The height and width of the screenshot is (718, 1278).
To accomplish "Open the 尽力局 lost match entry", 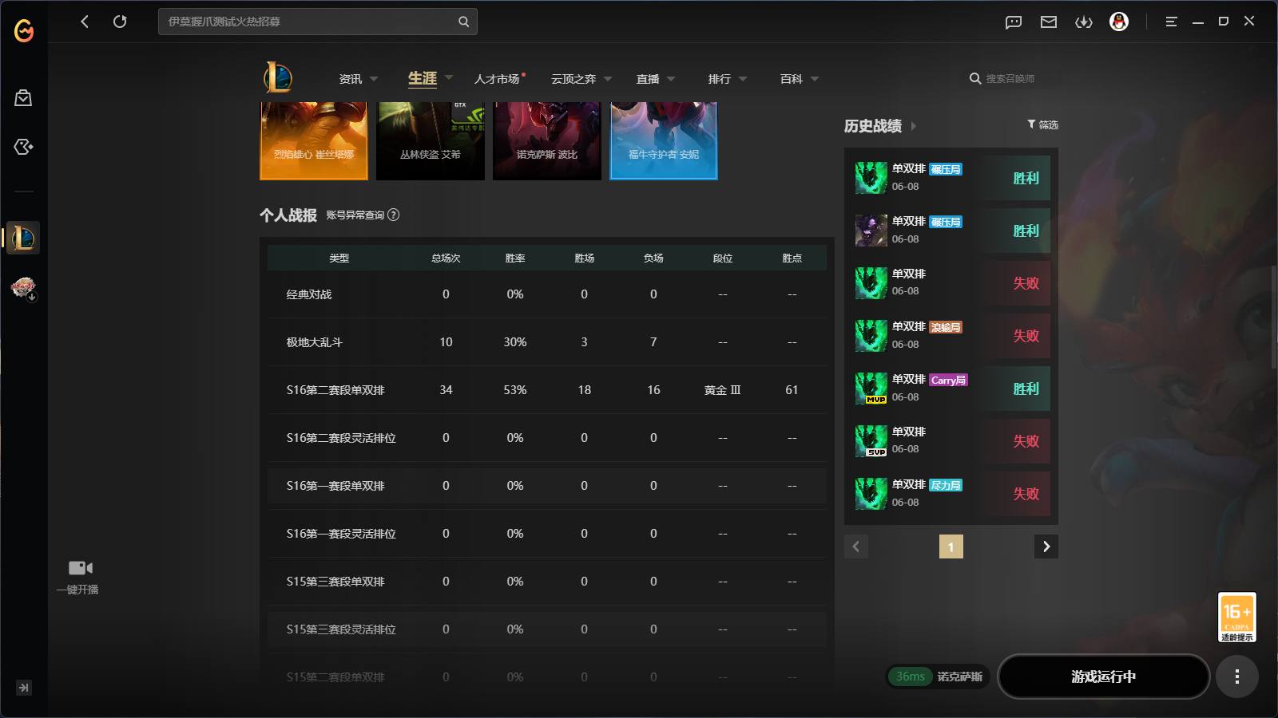I will (951, 494).
